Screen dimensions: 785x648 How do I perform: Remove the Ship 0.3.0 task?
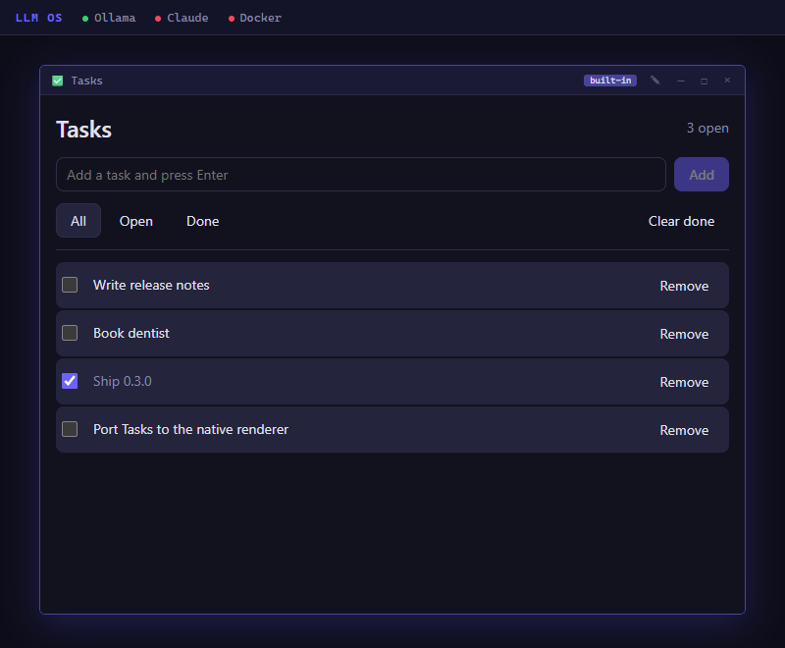pos(684,382)
